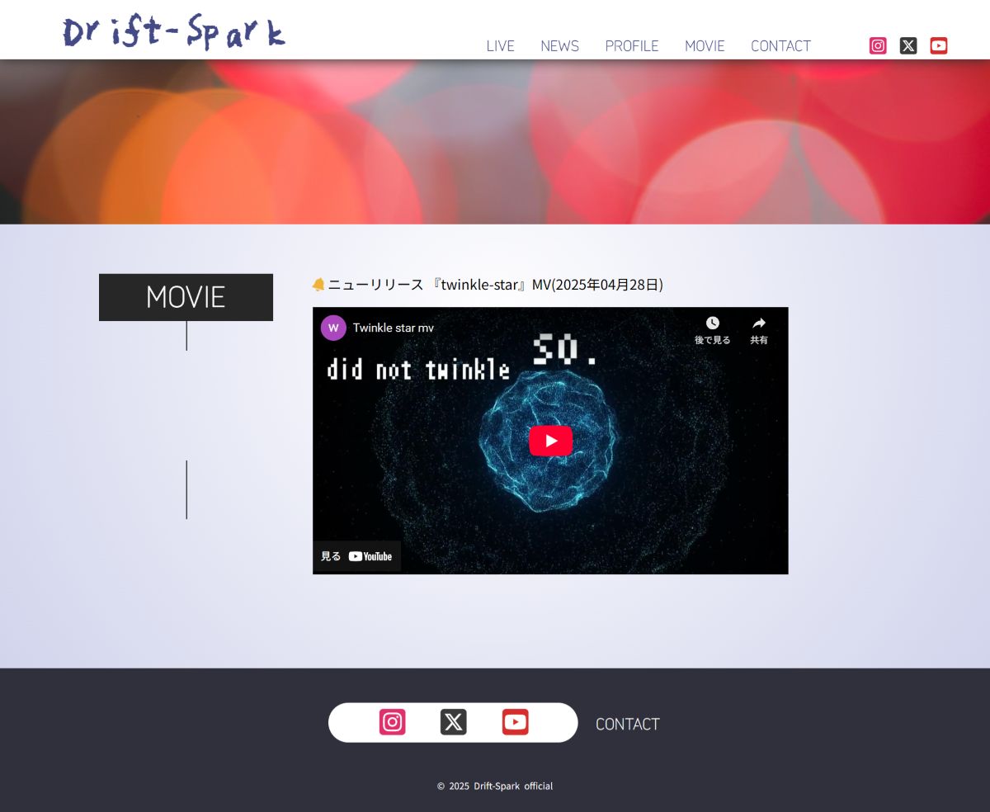Image resolution: width=990 pixels, height=812 pixels.
Task: Click the footer CONTACT link
Action: 628,724
